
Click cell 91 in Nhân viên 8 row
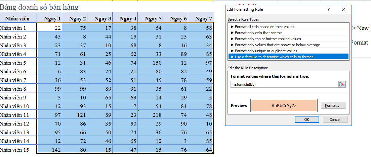125,89
